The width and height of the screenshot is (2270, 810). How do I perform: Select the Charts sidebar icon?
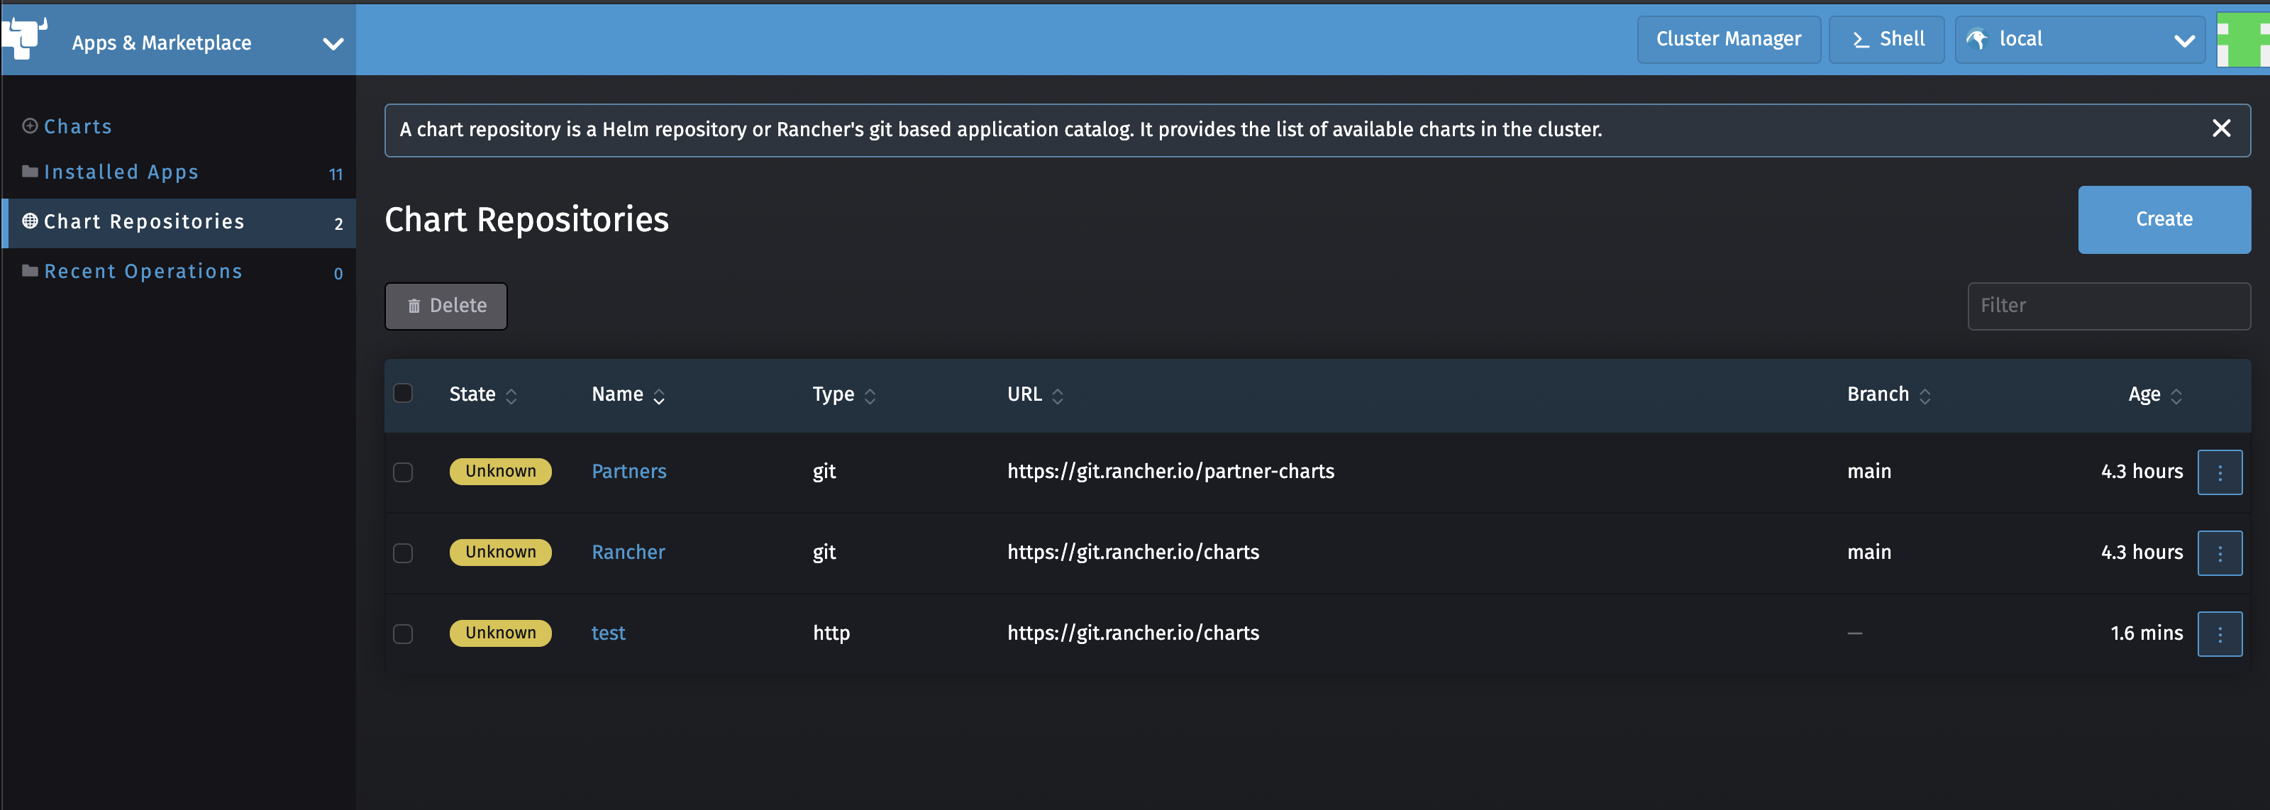pyautogui.click(x=28, y=125)
